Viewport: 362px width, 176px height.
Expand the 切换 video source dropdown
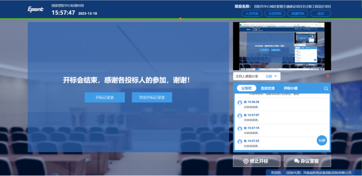tap(271, 76)
